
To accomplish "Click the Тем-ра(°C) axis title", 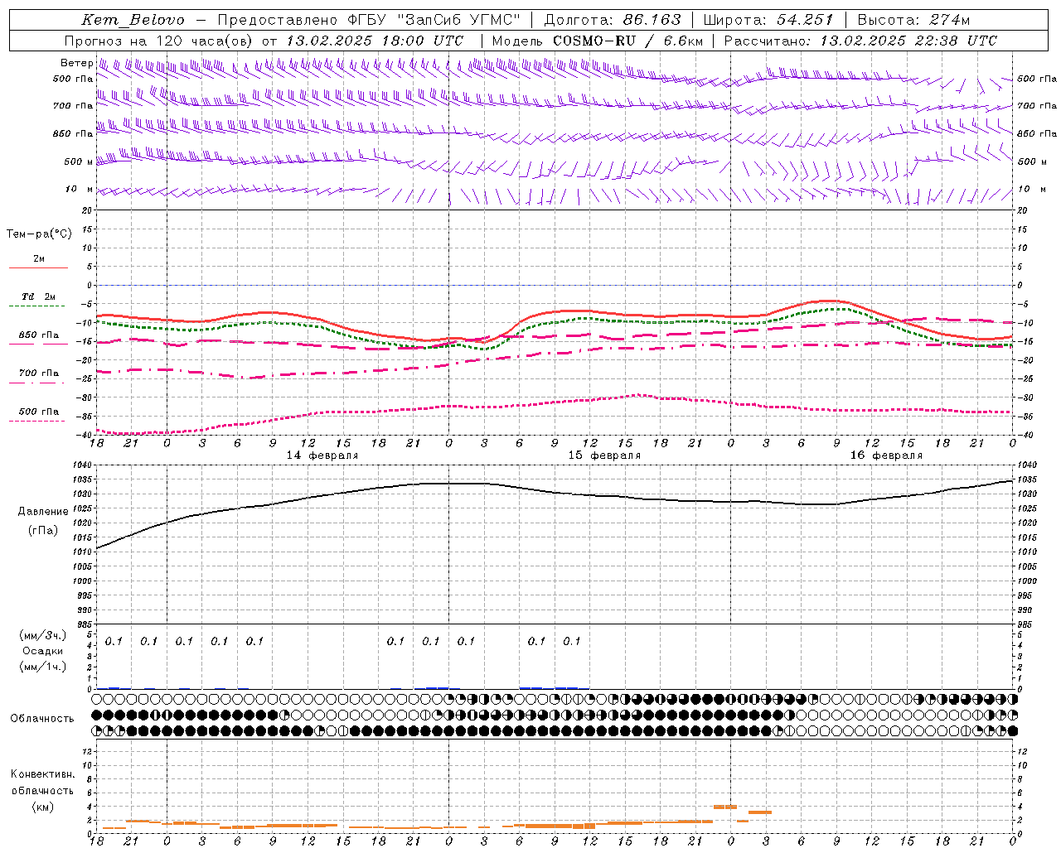I will click(39, 234).
